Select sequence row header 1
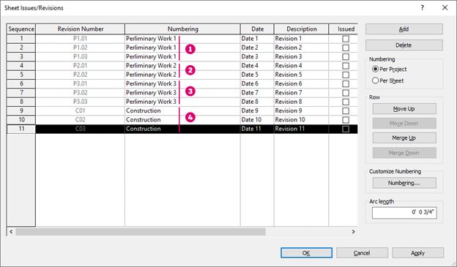This screenshot has width=457, height=267. pos(21,39)
